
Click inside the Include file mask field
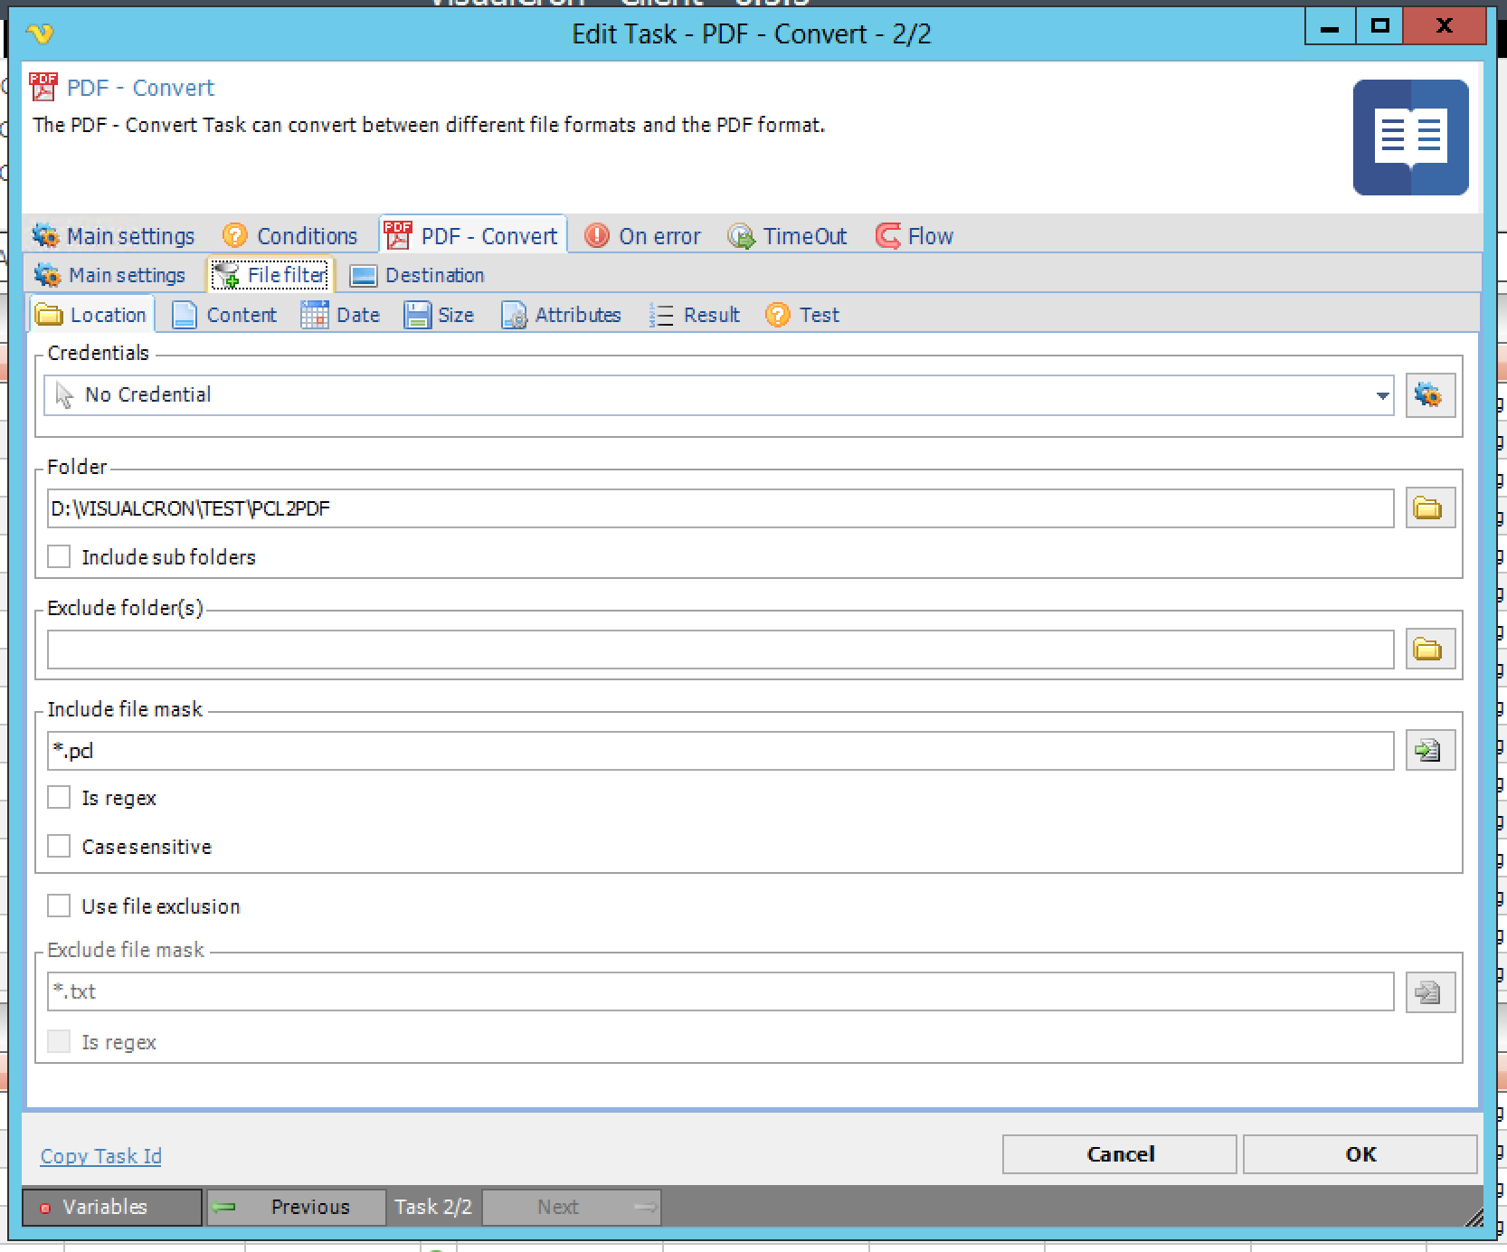pyautogui.click(x=719, y=751)
